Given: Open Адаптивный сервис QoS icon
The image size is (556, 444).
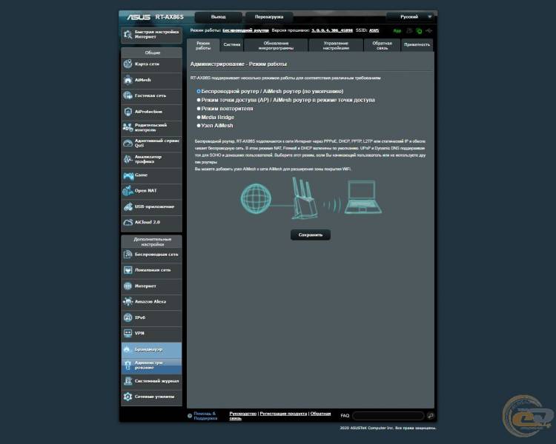Looking at the screenshot, I should click(128, 143).
